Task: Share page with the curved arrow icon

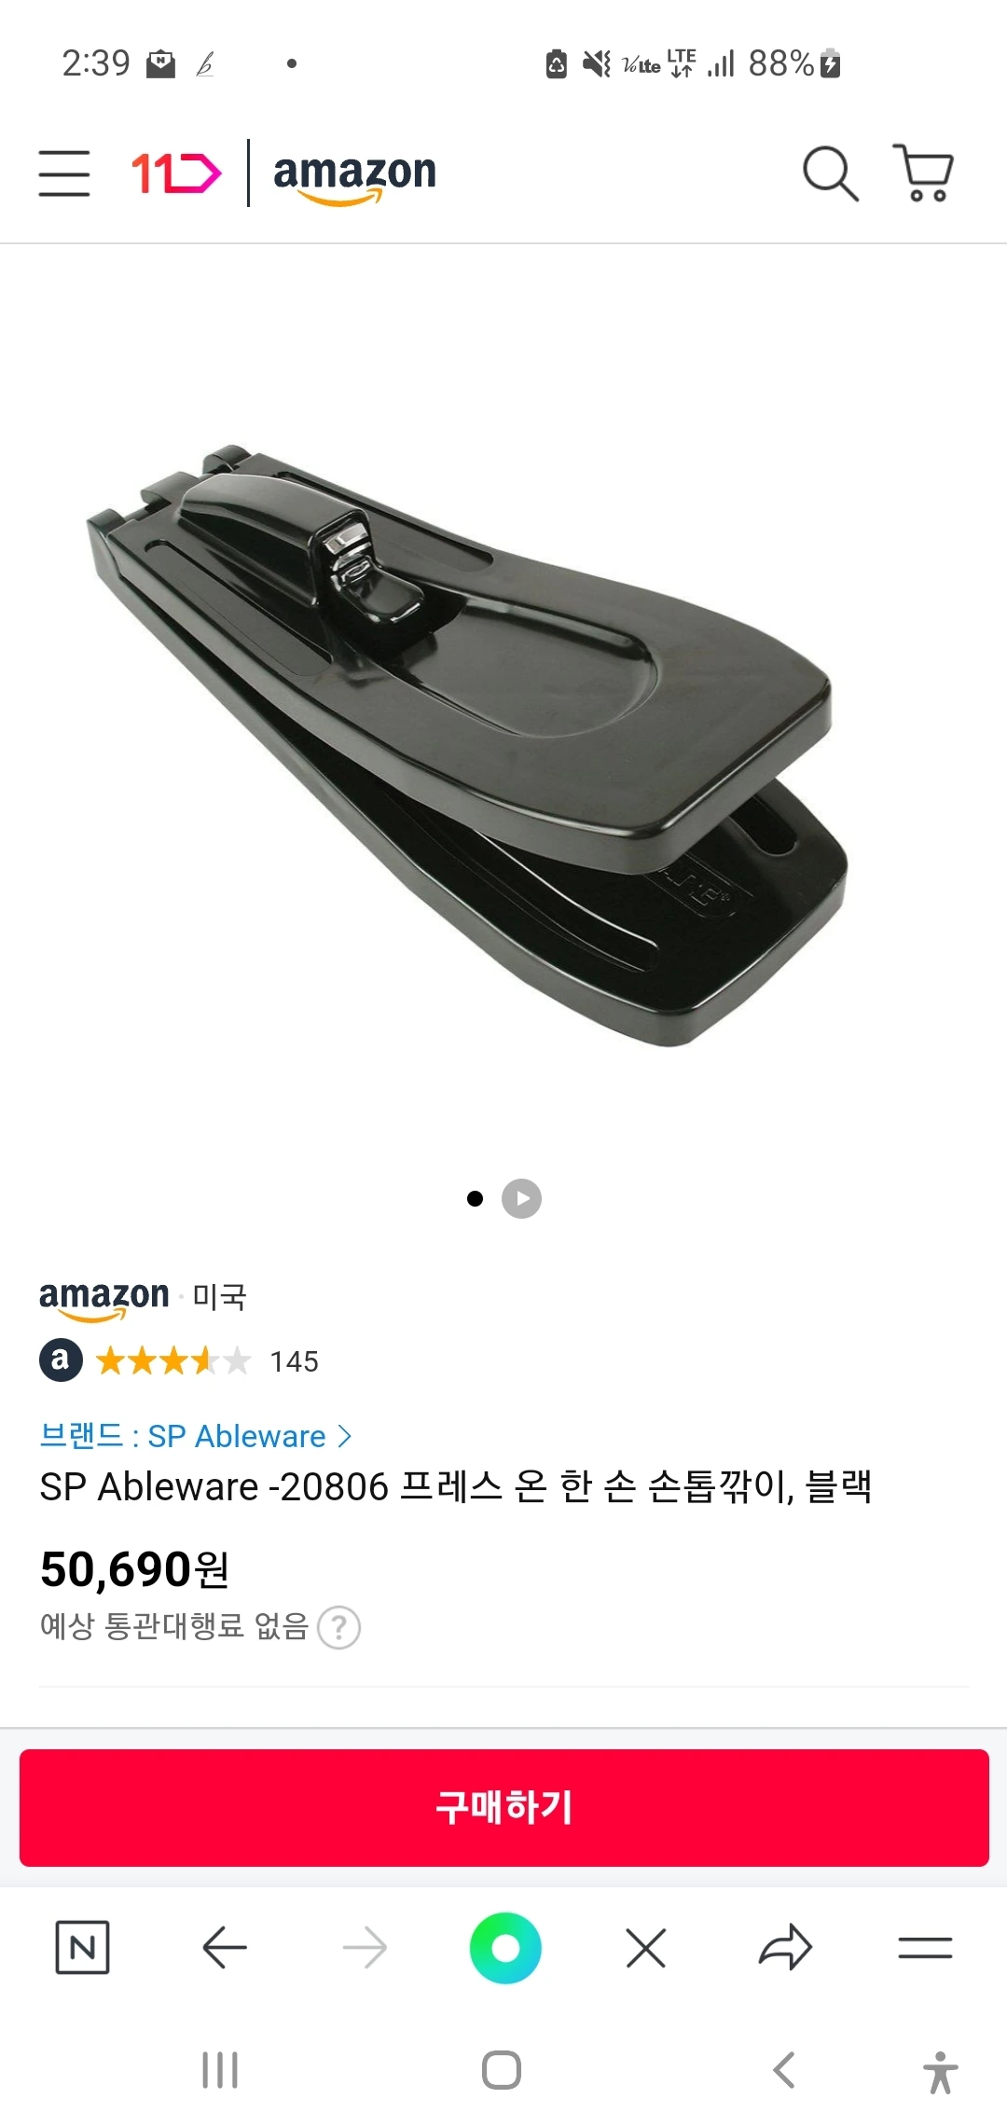Action: click(785, 1948)
